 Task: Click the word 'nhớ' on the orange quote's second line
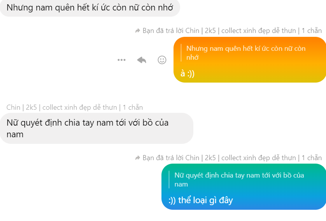192,57
